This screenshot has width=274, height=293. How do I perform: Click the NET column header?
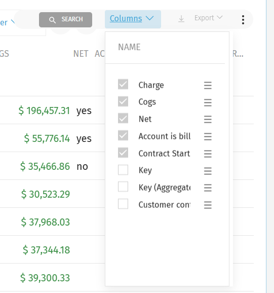point(81,54)
